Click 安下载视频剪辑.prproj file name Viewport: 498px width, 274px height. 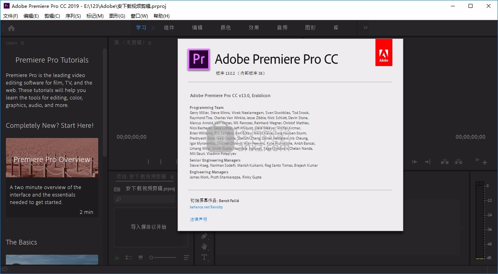click(x=150, y=189)
